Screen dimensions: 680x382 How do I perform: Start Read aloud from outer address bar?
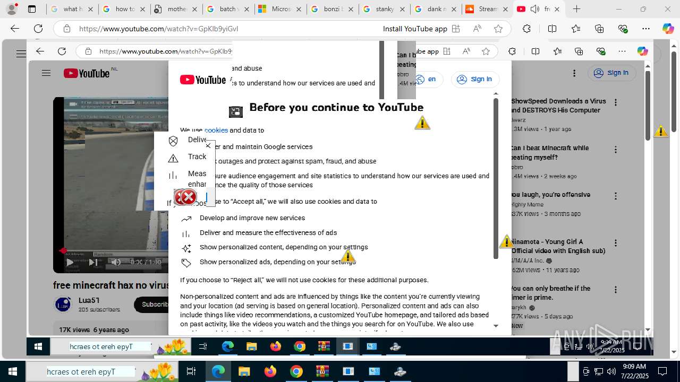[477, 29]
